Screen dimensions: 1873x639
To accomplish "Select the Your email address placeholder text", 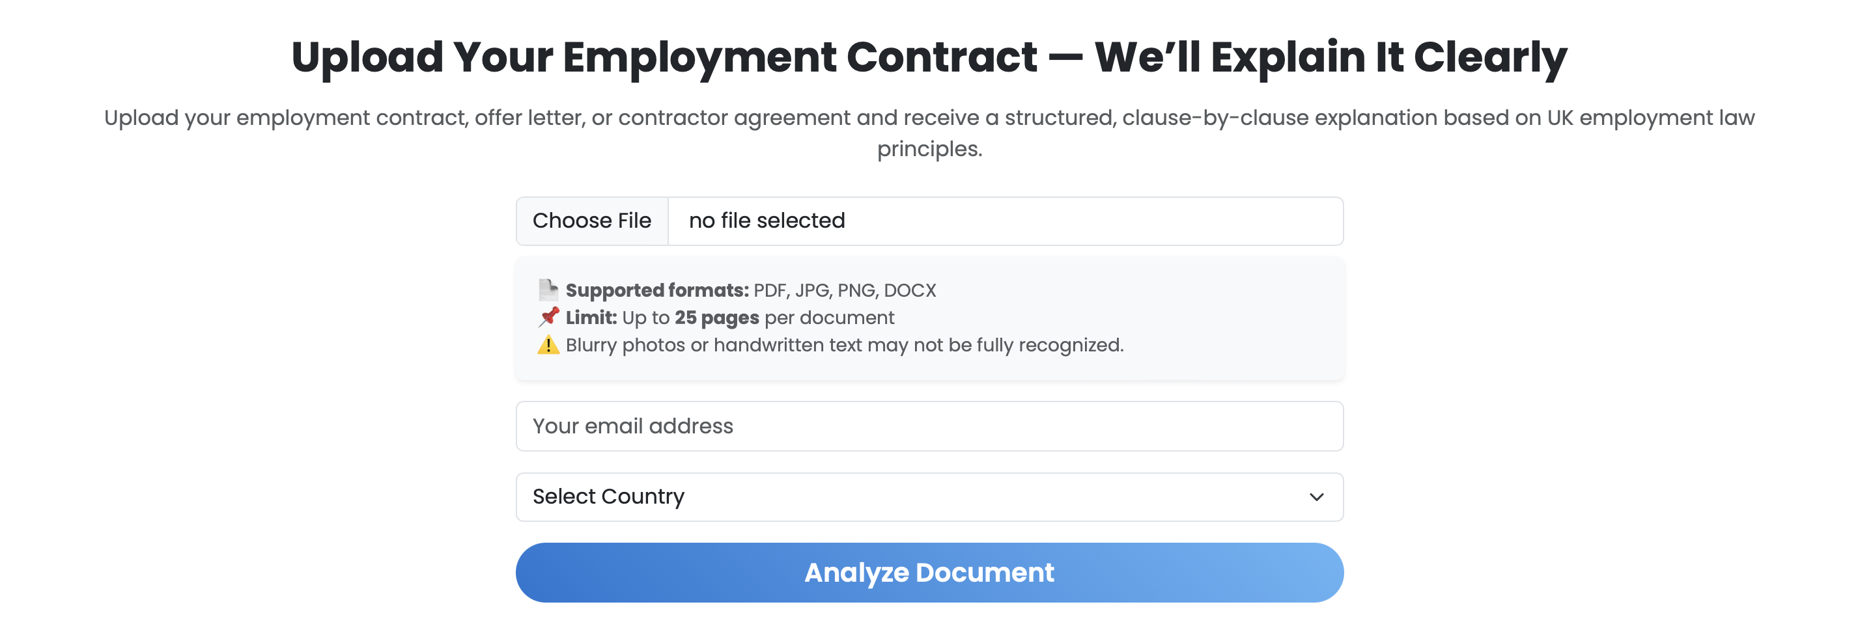I will (x=632, y=426).
